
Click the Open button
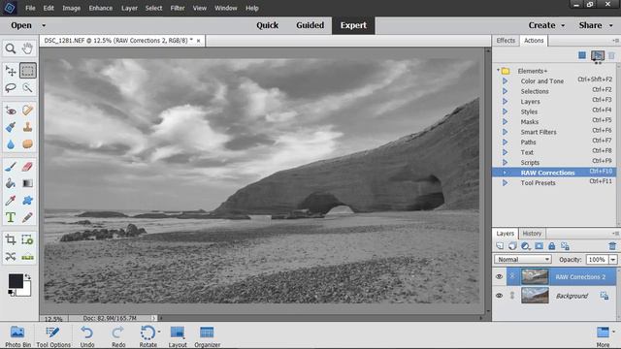coord(21,25)
